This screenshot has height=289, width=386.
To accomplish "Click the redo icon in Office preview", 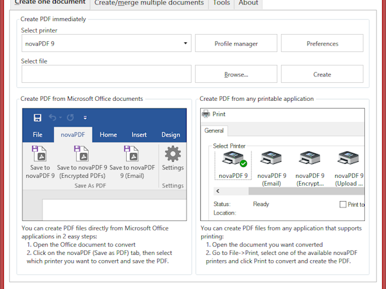I will [x=70, y=118].
